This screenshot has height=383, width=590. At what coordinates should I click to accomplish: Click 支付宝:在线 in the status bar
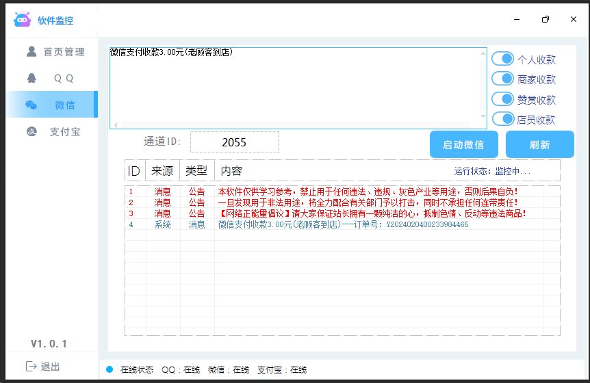[x=282, y=370]
